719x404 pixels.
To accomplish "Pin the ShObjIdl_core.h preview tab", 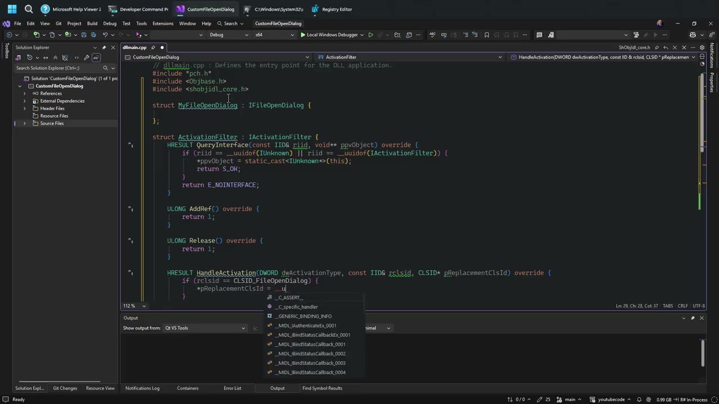I will pyautogui.click(x=657, y=47).
